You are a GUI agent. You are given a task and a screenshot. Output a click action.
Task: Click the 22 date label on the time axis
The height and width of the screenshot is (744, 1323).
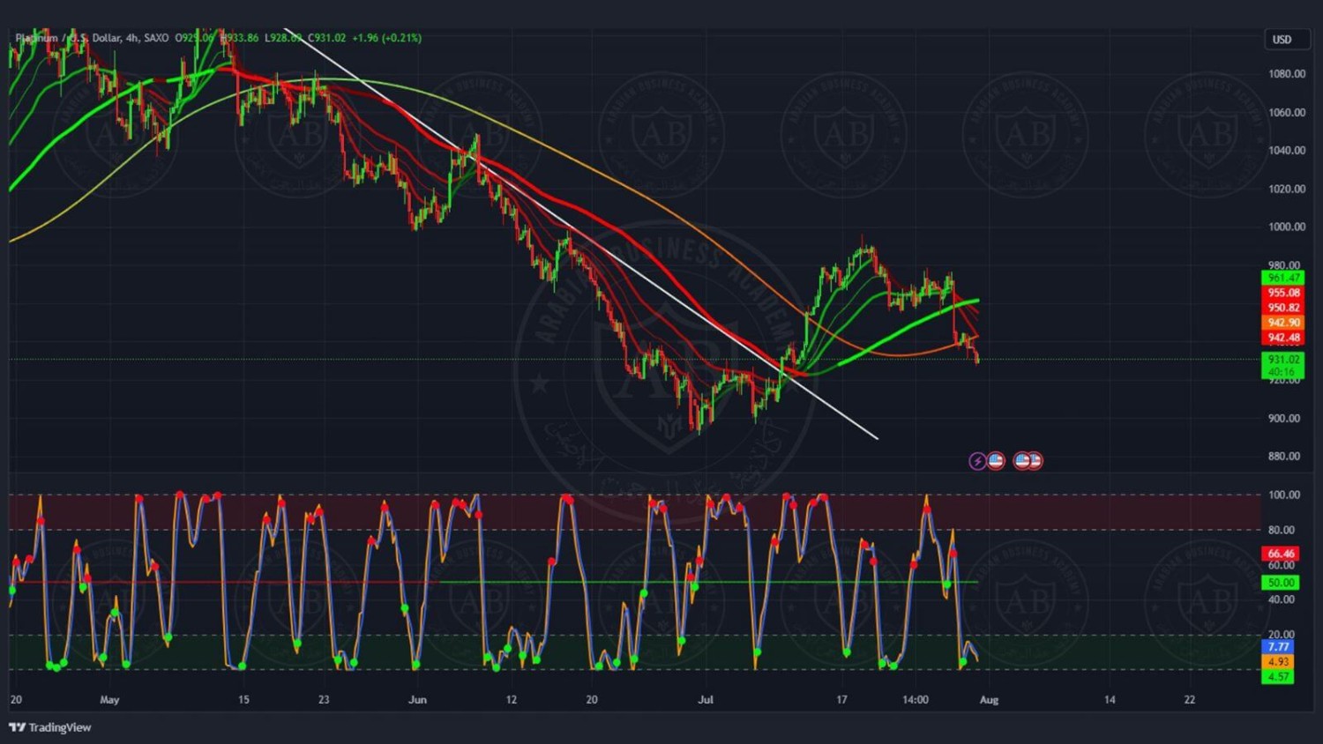1190,700
